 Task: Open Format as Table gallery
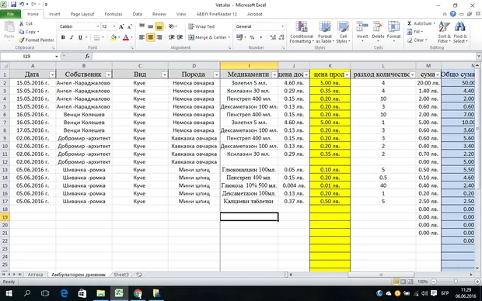click(x=325, y=33)
